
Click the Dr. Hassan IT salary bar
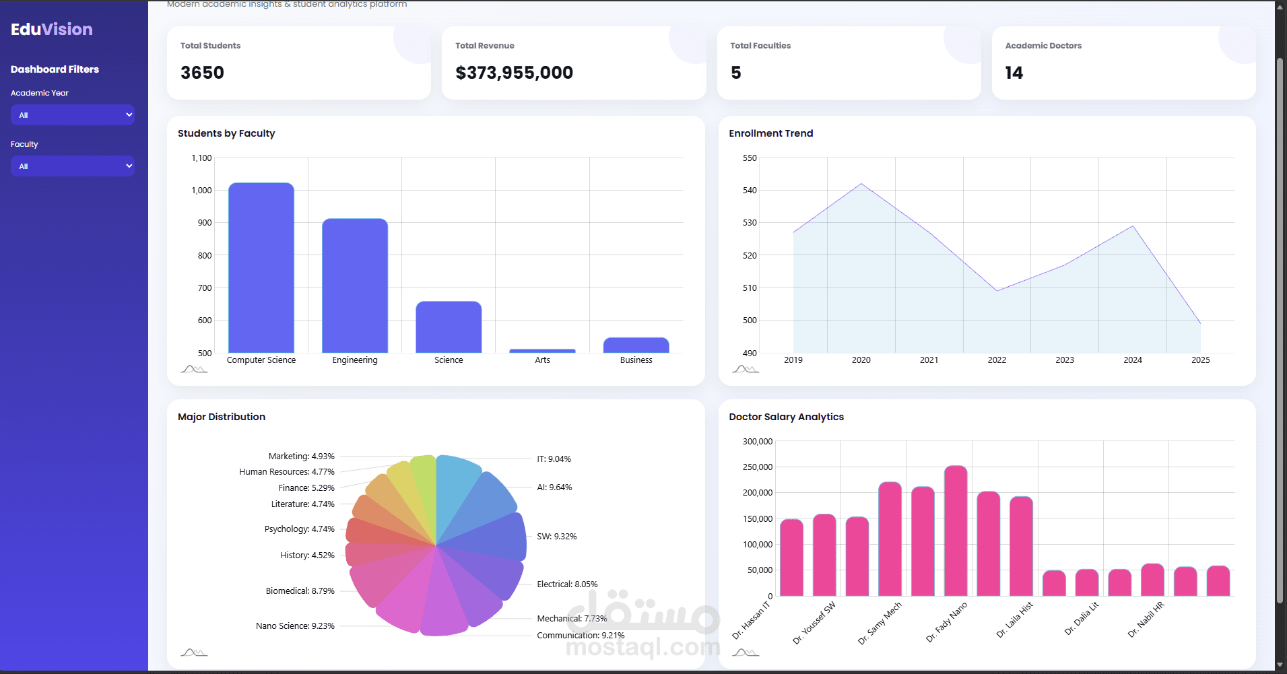791,558
